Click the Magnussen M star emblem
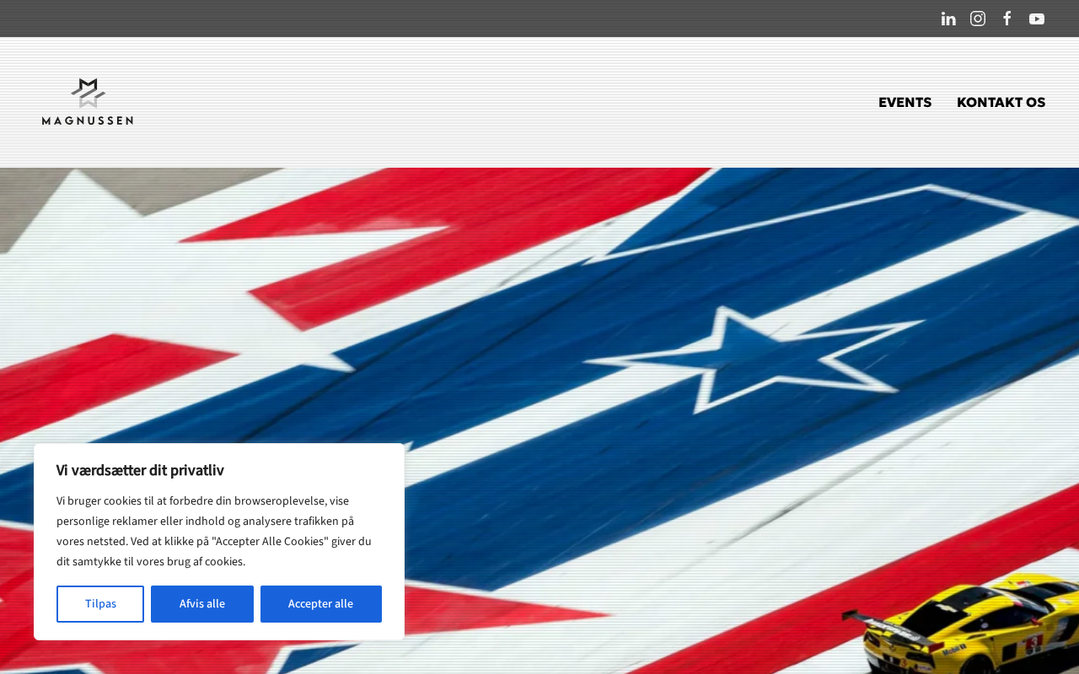 tap(88, 93)
